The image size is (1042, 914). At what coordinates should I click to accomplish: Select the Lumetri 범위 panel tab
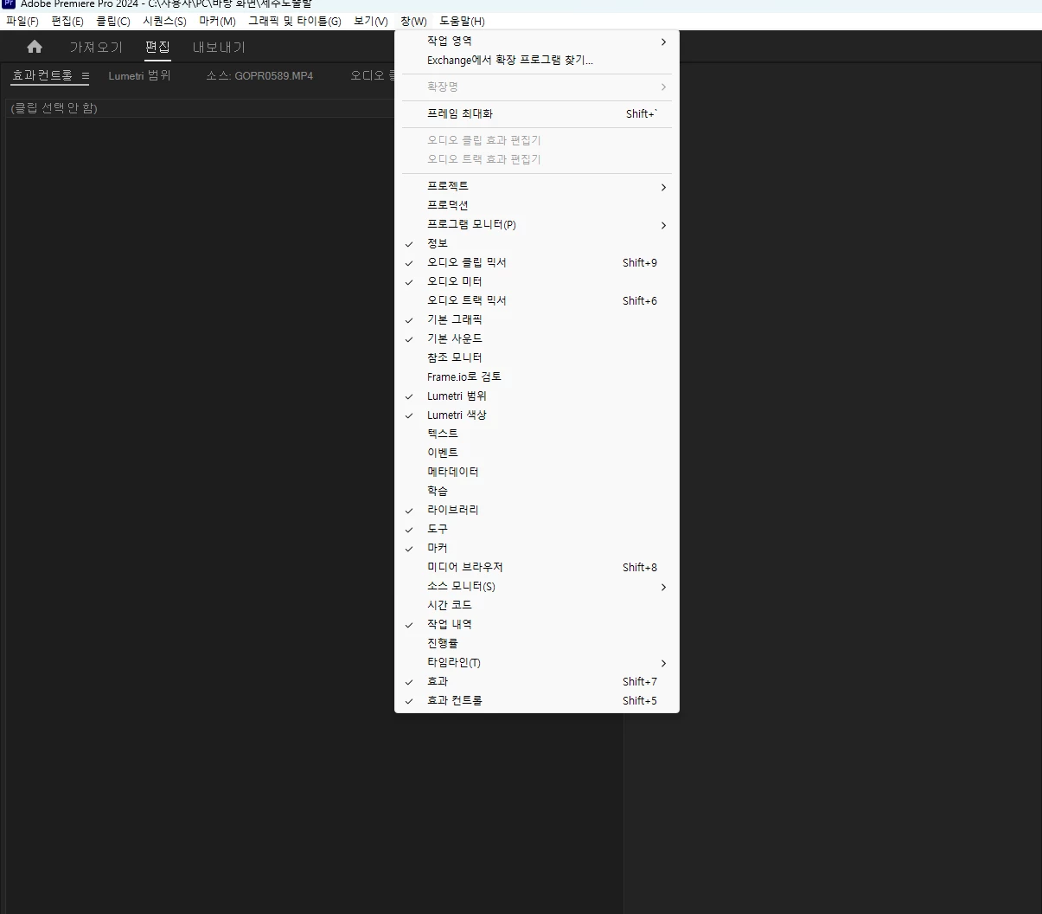click(140, 76)
